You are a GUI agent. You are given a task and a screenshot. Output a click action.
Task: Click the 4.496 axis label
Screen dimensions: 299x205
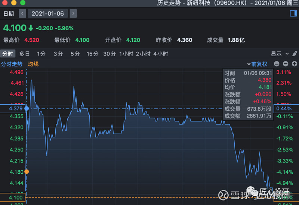pyautogui.click(x=16, y=72)
